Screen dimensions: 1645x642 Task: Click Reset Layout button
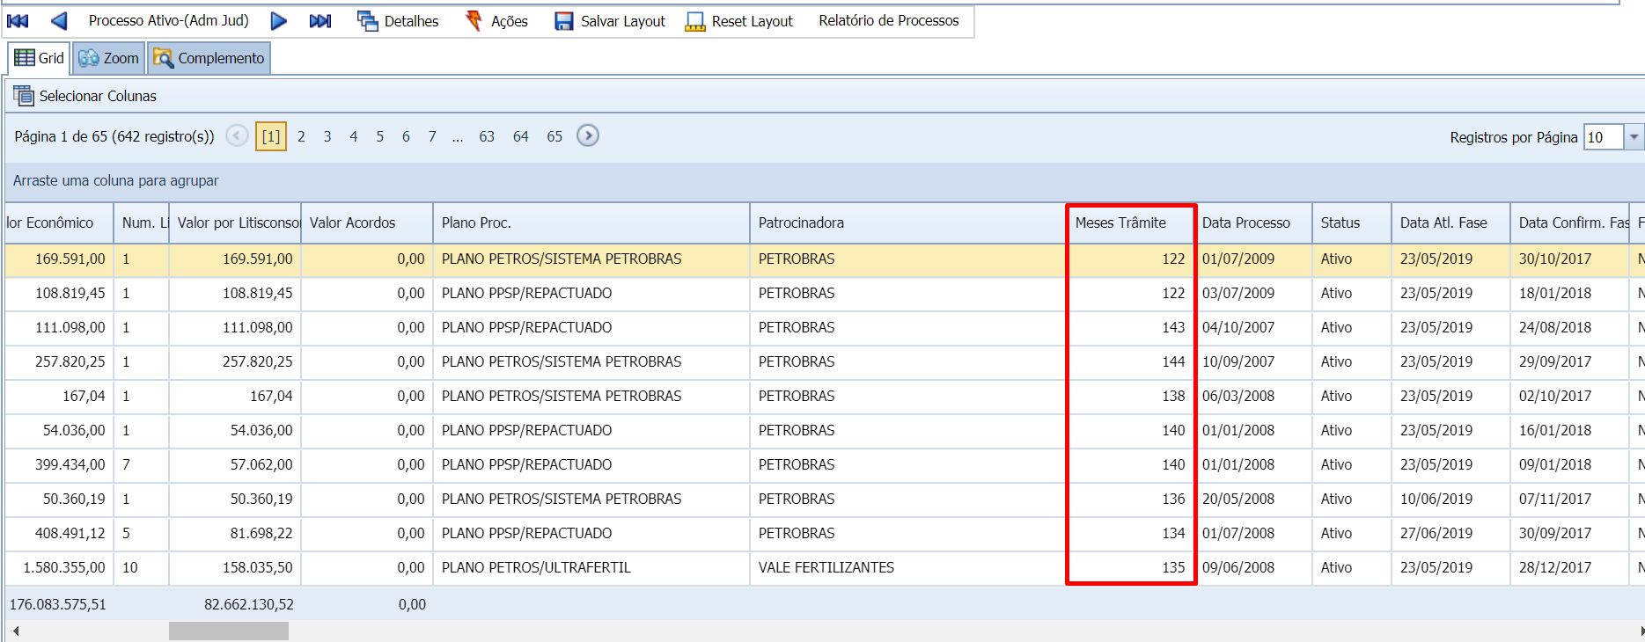click(738, 21)
